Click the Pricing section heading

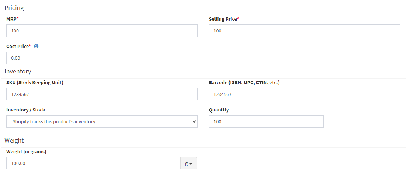pos(14,7)
